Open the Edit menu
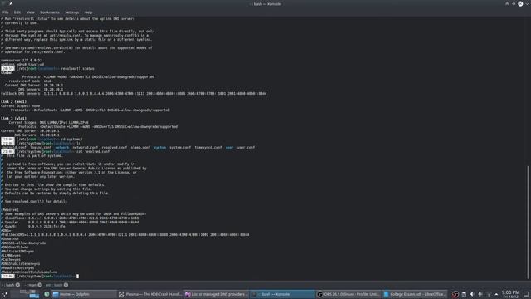The width and height of the screenshot is (531, 299). click(17, 12)
